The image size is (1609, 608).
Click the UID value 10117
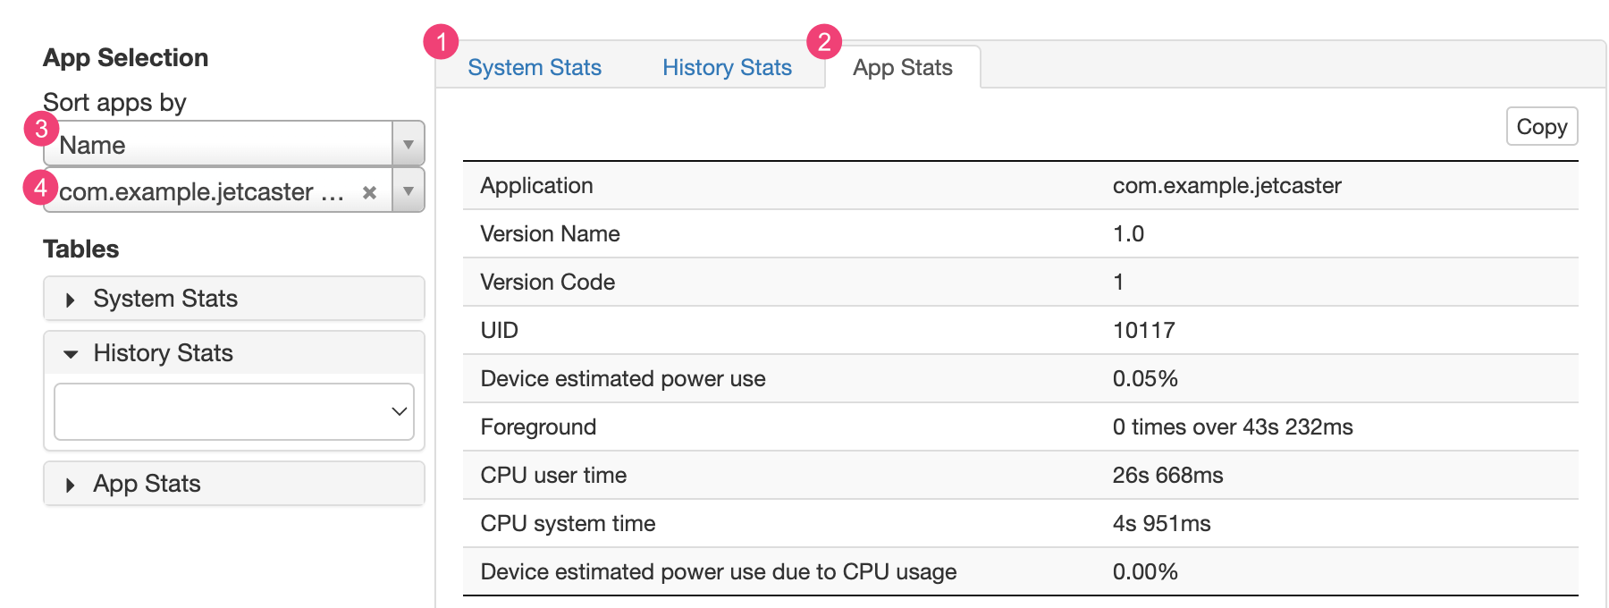[1143, 331]
